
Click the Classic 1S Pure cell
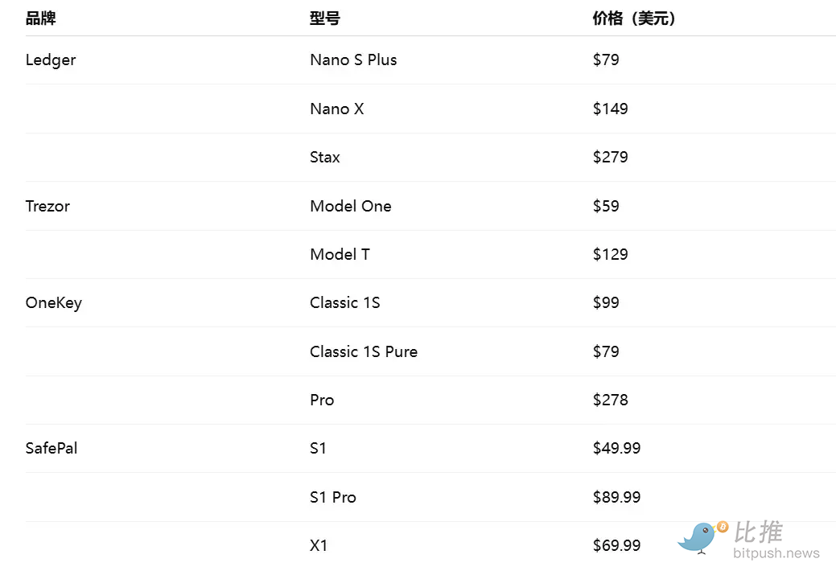click(x=364, y=351)
